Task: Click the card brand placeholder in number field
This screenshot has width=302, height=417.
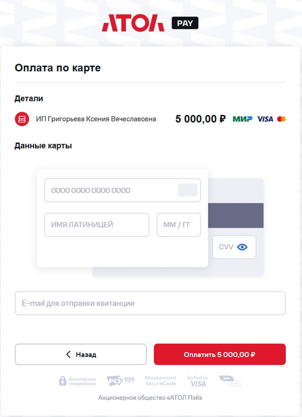Action: (187, 190)
